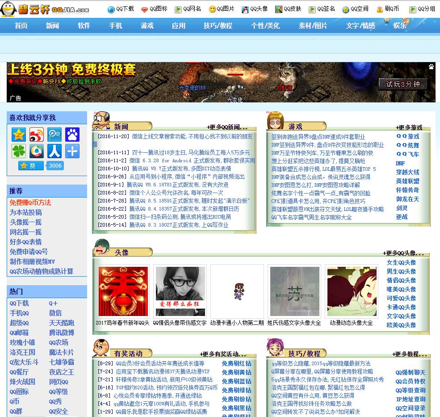The height and width of the screenshot is (417, 440).
Task: Open 天天酷跑 in hot list
Action: (x=62, y=323)
